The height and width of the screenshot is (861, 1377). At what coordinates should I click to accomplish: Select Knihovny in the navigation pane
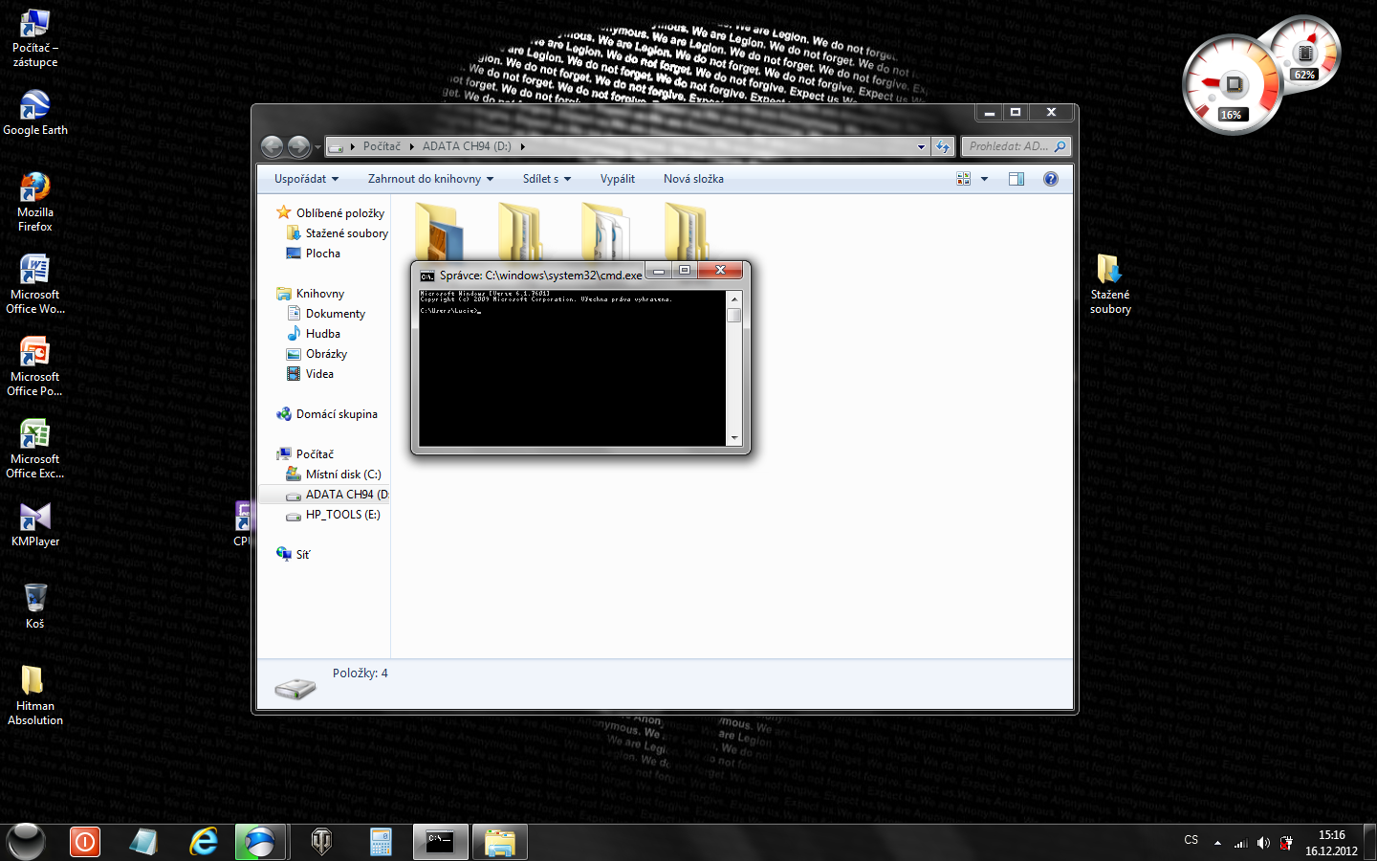(311, 294)
